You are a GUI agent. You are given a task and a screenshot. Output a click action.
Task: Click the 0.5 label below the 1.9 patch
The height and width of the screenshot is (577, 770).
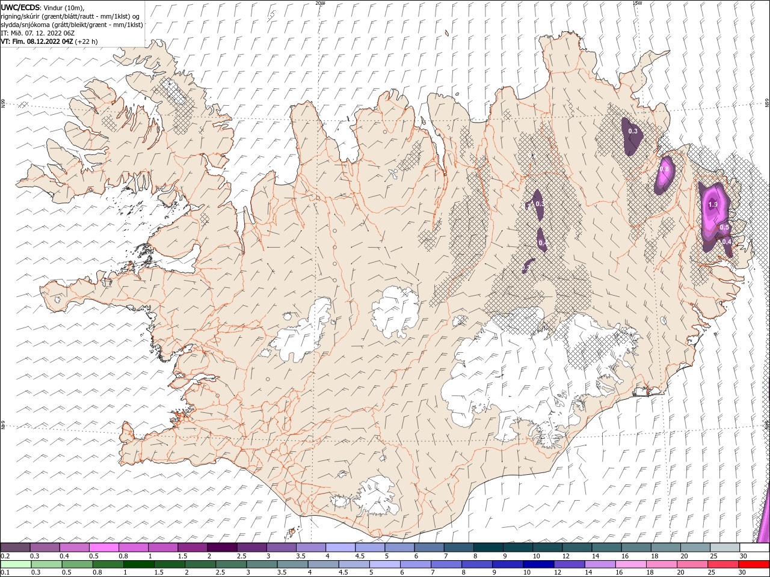724,228
